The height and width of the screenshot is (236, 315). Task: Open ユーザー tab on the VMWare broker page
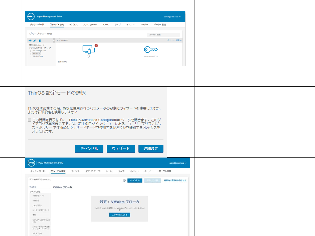point(149,171)
